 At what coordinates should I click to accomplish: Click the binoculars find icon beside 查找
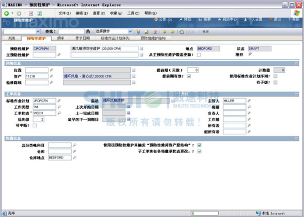point(88,32)
